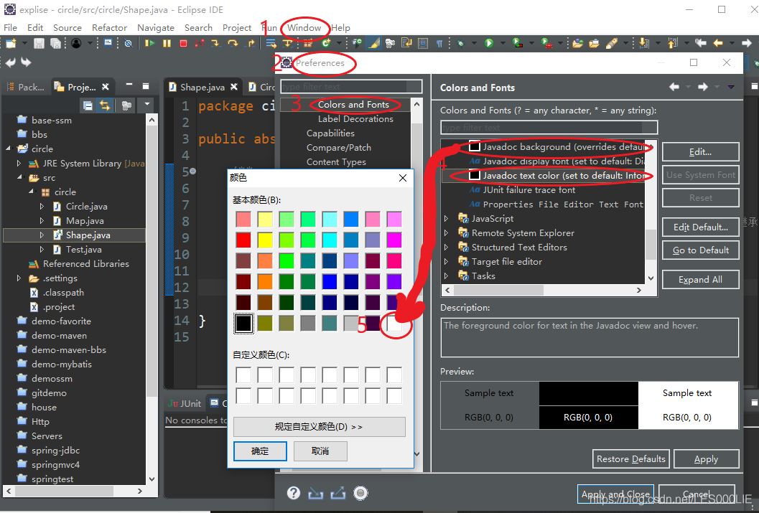759x513 pixels.
Task: Expand the .settings folder node
Action: 19,278
